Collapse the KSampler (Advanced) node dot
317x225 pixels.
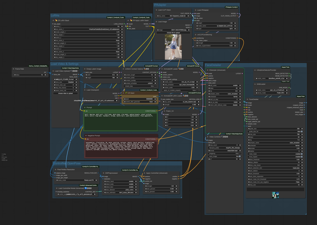[207, 70]
